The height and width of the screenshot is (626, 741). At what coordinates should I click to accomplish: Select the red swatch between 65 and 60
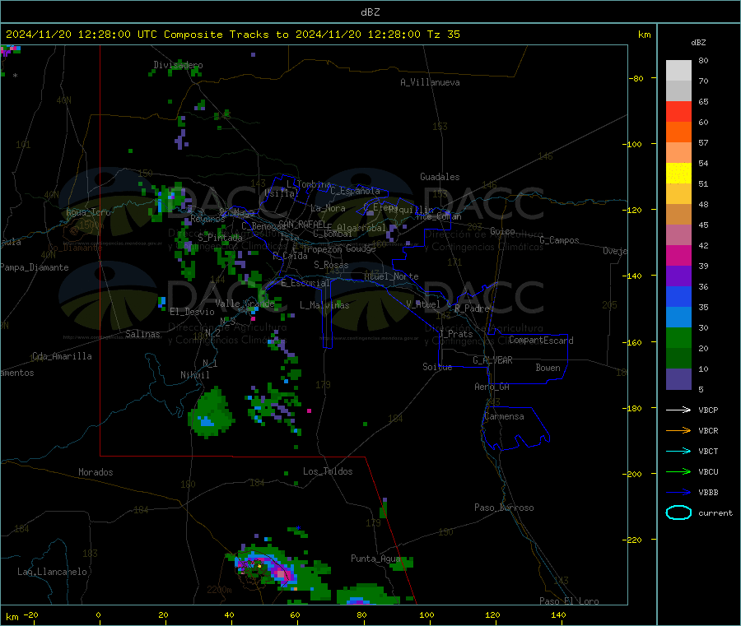678,111
